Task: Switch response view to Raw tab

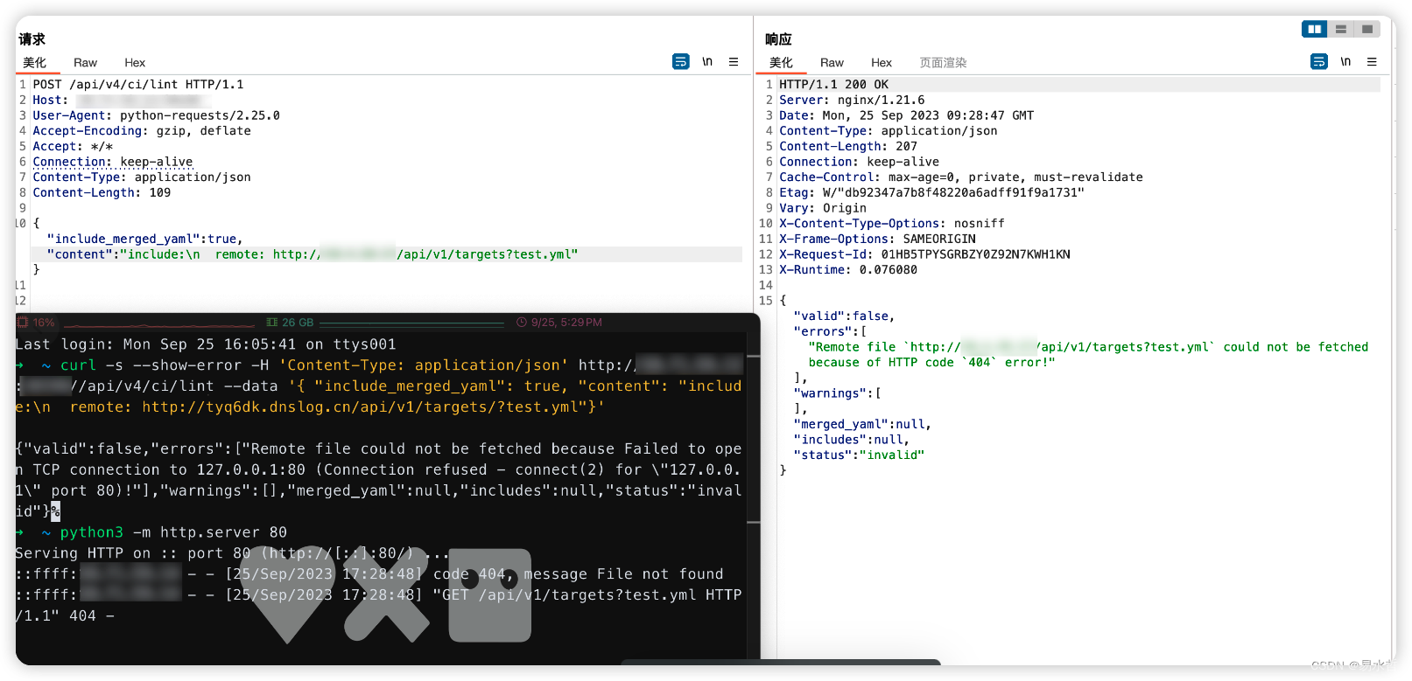Action: tap(832, 63)
